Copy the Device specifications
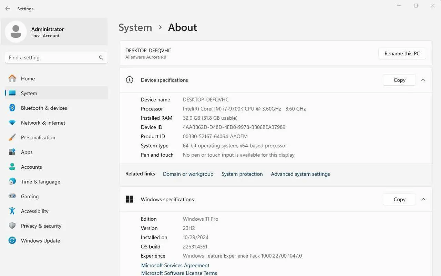441x276 pixels. (x=399, y=80)
